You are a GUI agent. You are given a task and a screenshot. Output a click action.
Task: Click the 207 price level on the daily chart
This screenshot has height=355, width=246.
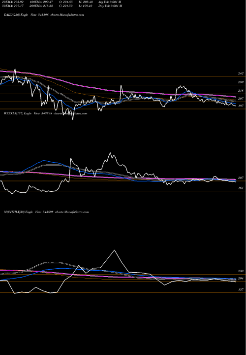[241, 99]
